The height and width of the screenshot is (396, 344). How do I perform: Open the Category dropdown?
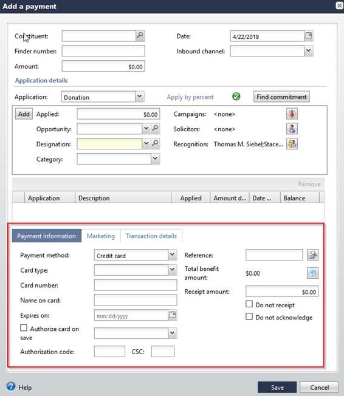point(155,159)
